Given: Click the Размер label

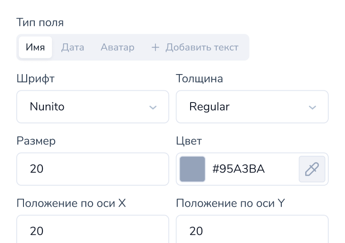Looking at the screenshot, I should click(36, 141).
